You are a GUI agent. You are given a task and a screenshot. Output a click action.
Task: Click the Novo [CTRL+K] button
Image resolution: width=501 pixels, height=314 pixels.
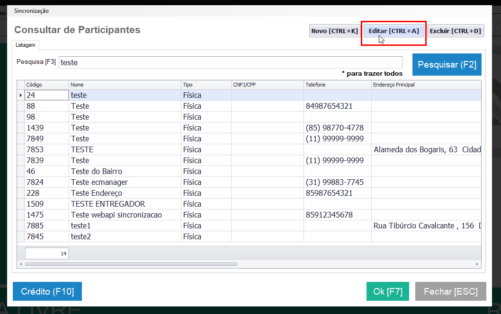pyautogui.click(x=334, y=31)
